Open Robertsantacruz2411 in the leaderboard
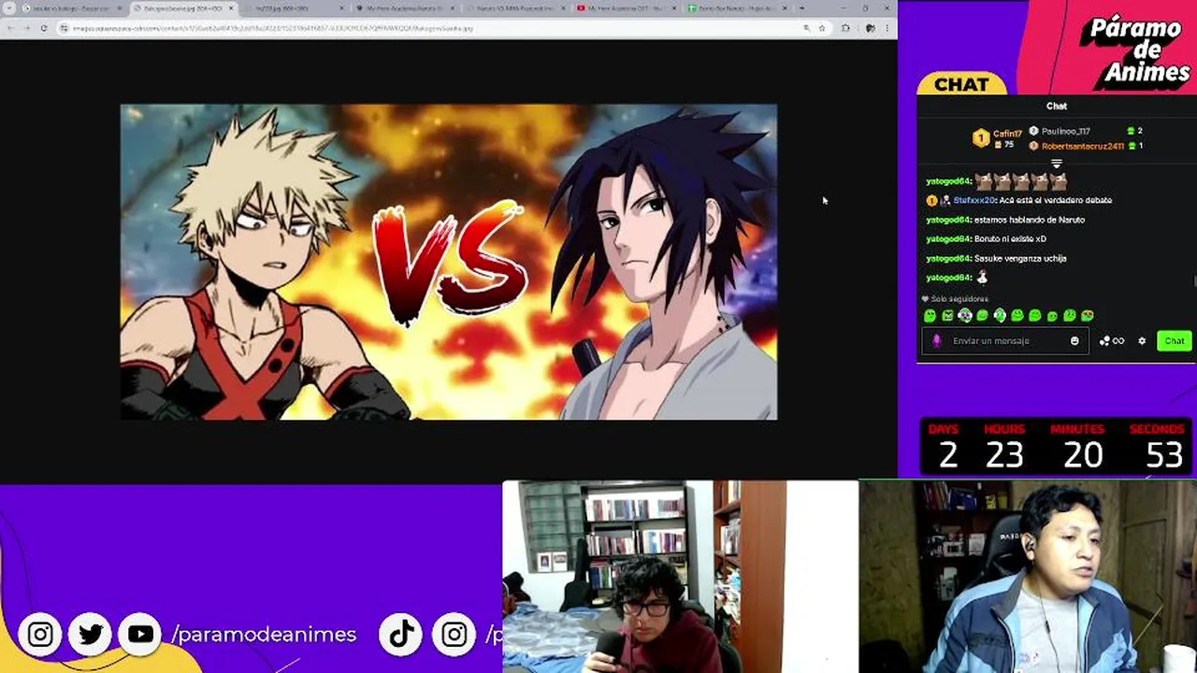 1083,146
